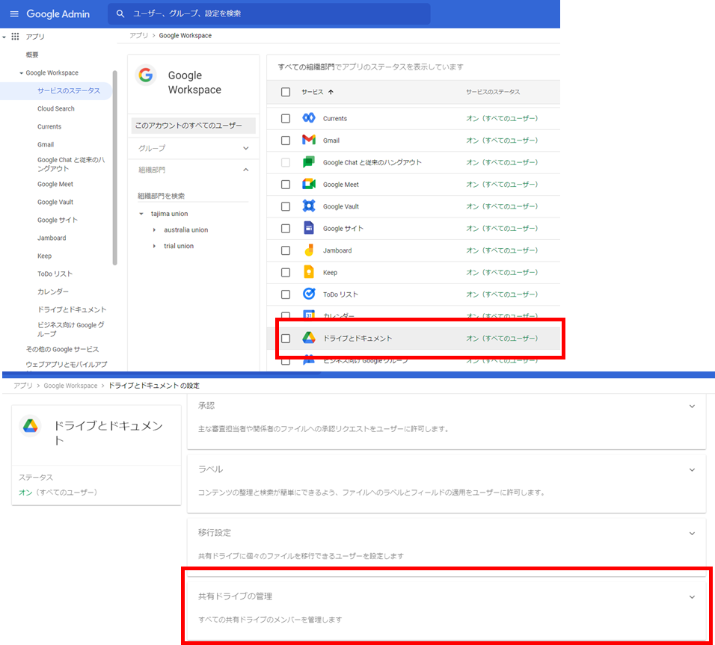This screenshot has height=645, width=715.
Task: Click the Google Admin logo
Action: click(58, 13)
